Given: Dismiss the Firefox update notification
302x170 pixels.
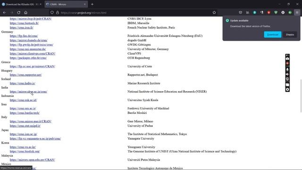Looking at the screenshot, I should pyautogui.click(x=290, y=34).
